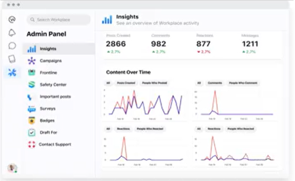Click the 982 comments value

tap(159, 44)
